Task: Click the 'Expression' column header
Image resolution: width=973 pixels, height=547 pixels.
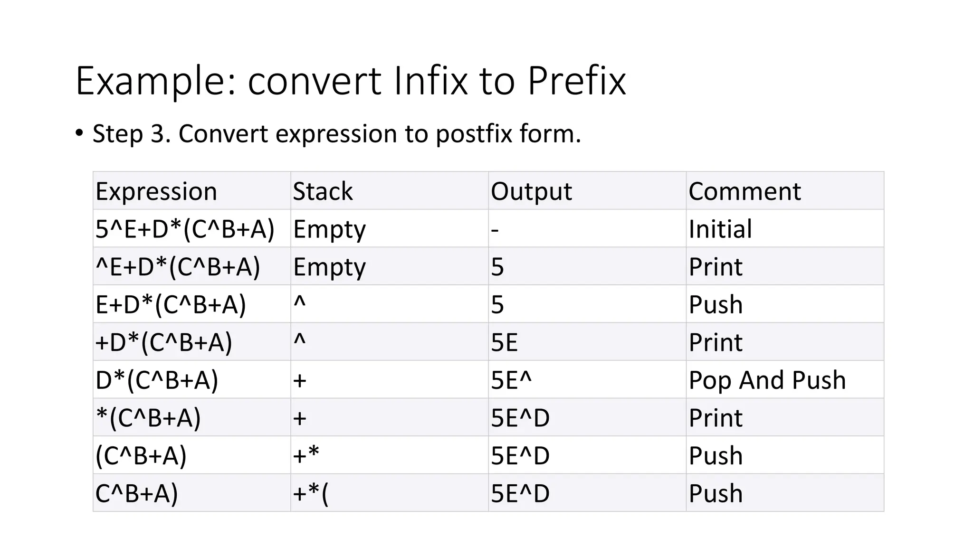Action: [192, 190]
